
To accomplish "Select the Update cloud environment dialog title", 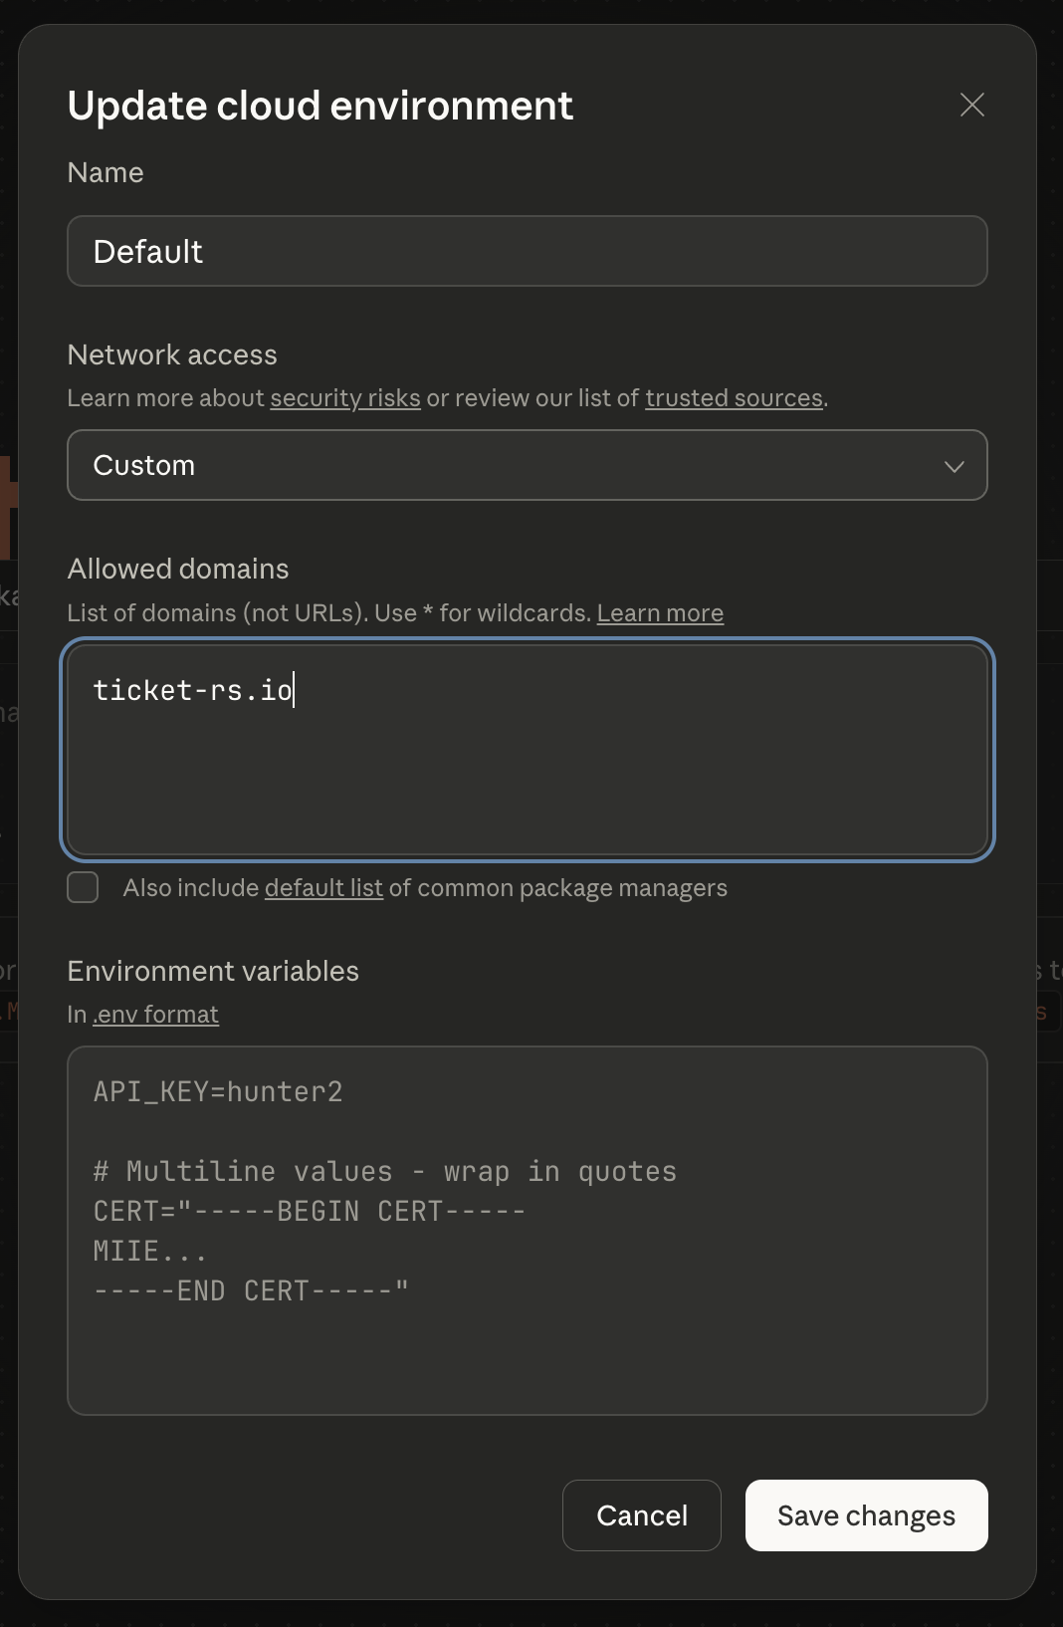I will (319, 105).
